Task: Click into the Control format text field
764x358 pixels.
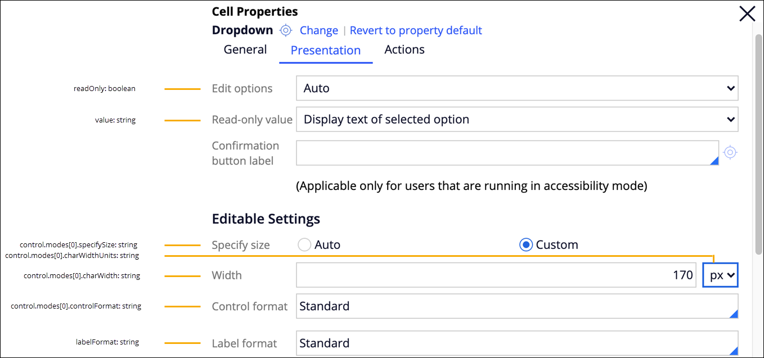Action: coord(512,306)
